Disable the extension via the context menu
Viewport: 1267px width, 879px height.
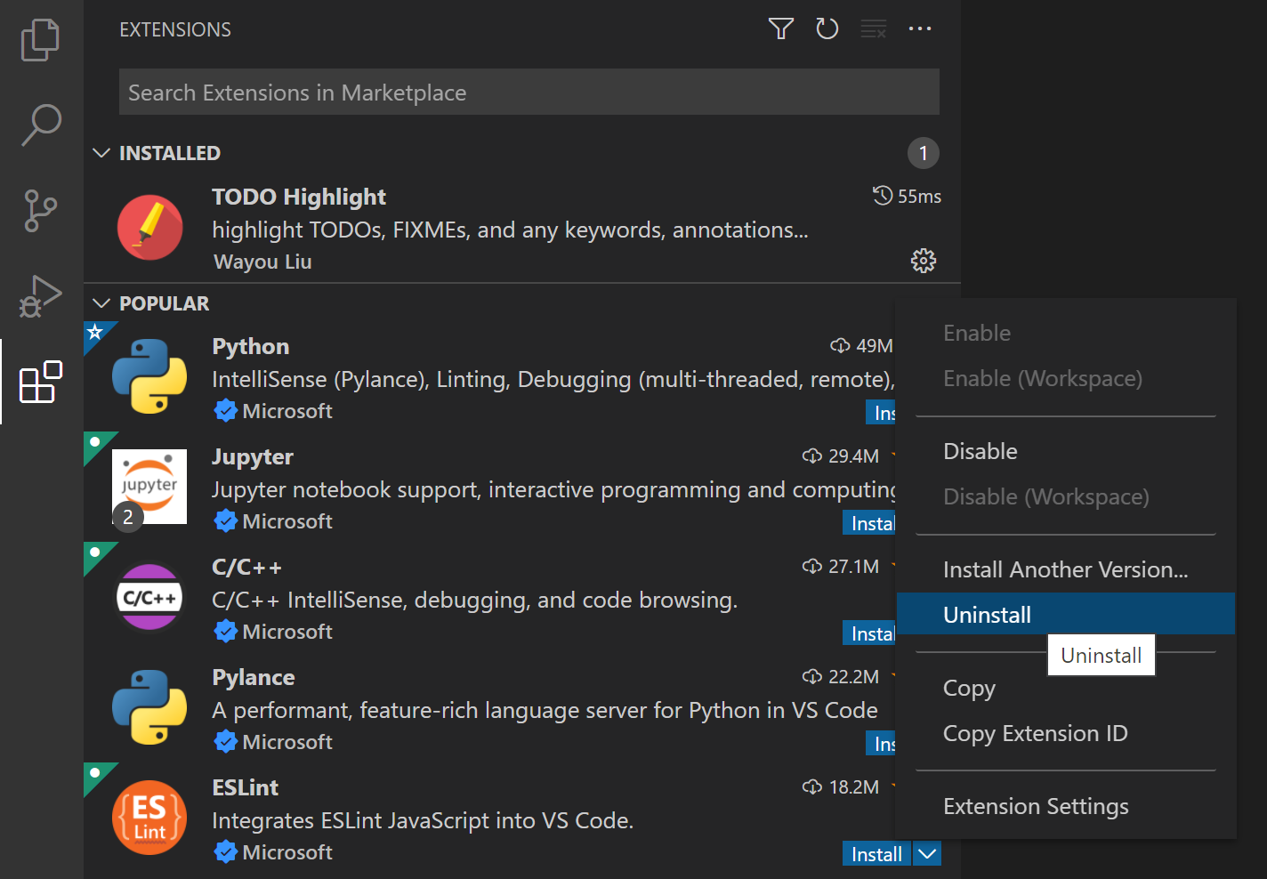980,451
